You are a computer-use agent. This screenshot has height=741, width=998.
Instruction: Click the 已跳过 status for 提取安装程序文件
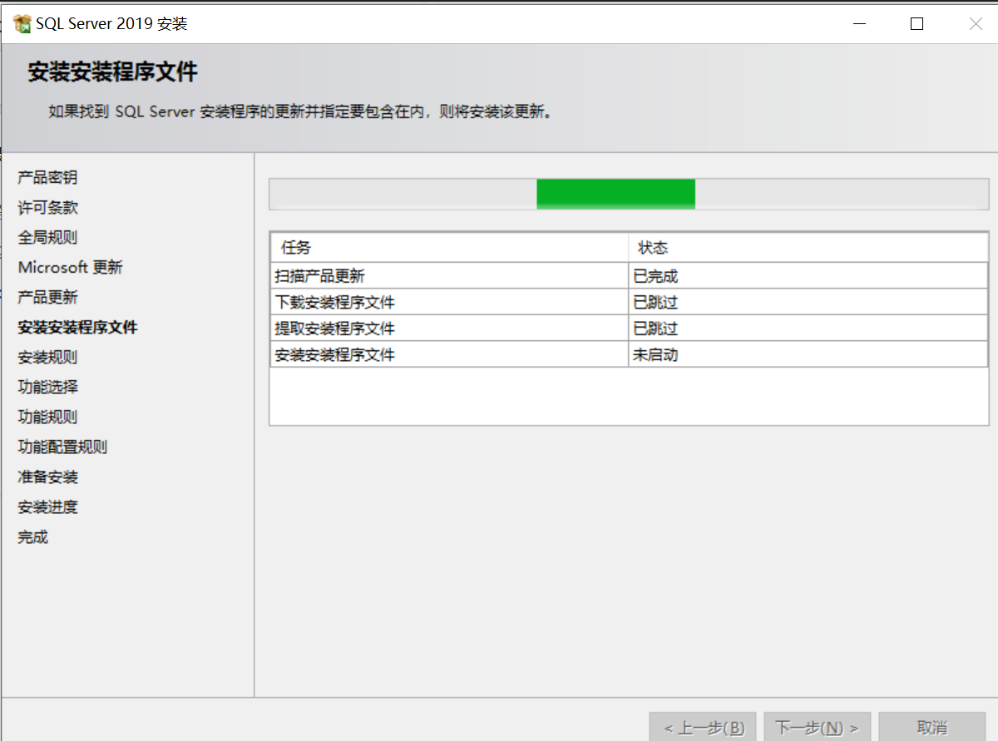[x=808, y=329]
